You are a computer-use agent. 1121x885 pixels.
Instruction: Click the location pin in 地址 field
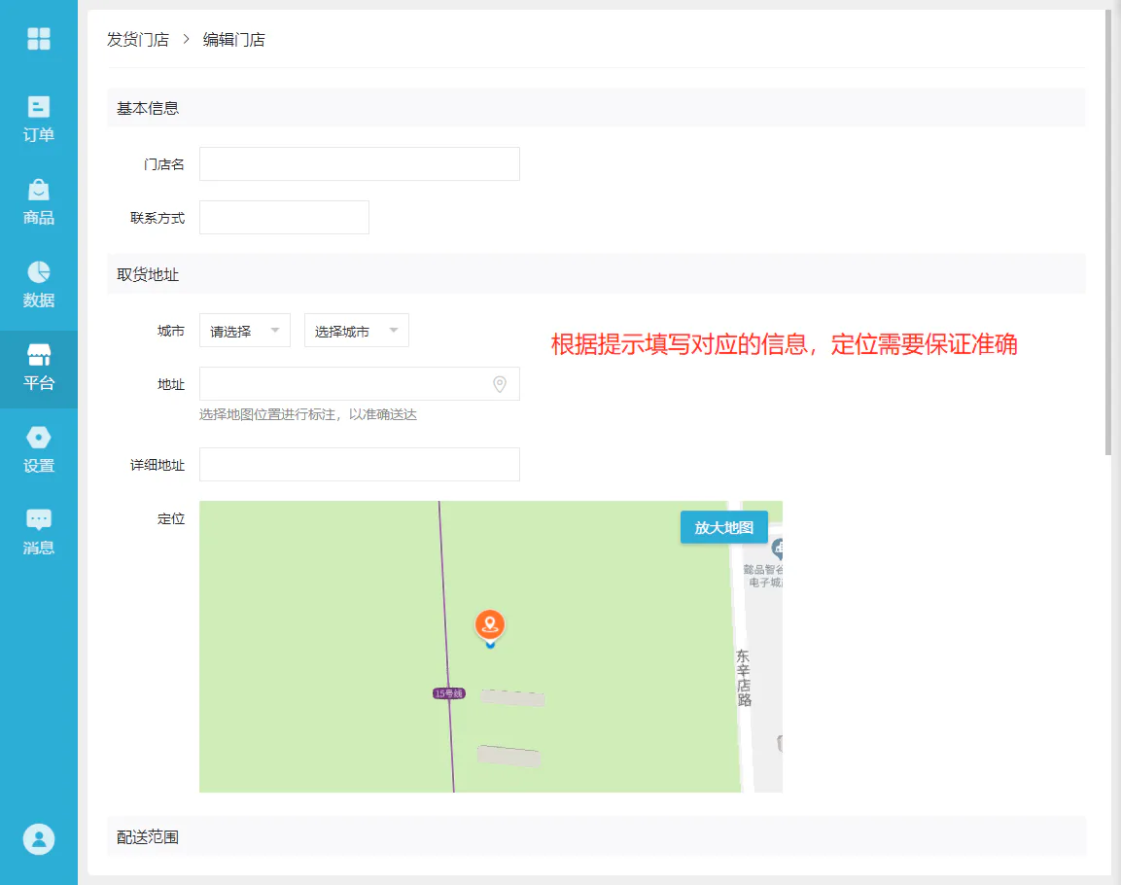(x=500, y=384)
